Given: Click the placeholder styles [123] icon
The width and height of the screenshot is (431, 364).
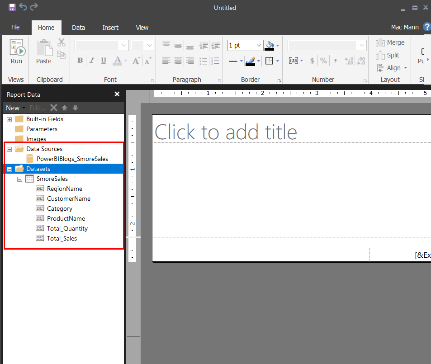Looking at the screenshot, I should (294, 61).
